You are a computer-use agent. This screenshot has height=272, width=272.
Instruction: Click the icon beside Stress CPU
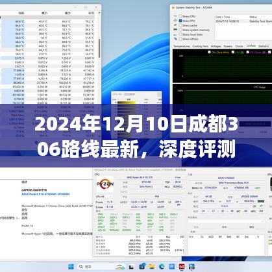click(x=175, y=16)
